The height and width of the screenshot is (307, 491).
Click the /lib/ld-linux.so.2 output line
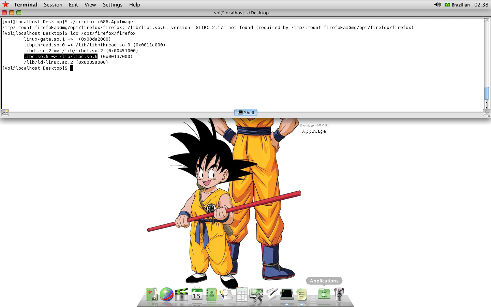(66, 62)
